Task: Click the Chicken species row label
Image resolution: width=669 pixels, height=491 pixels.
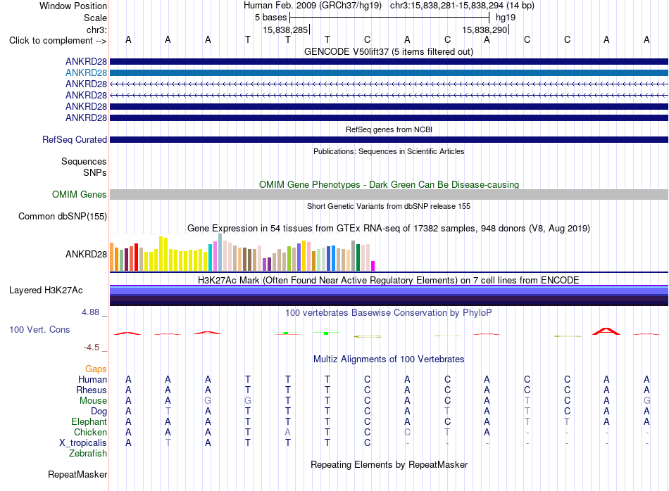Action: [x=90, y=432]
